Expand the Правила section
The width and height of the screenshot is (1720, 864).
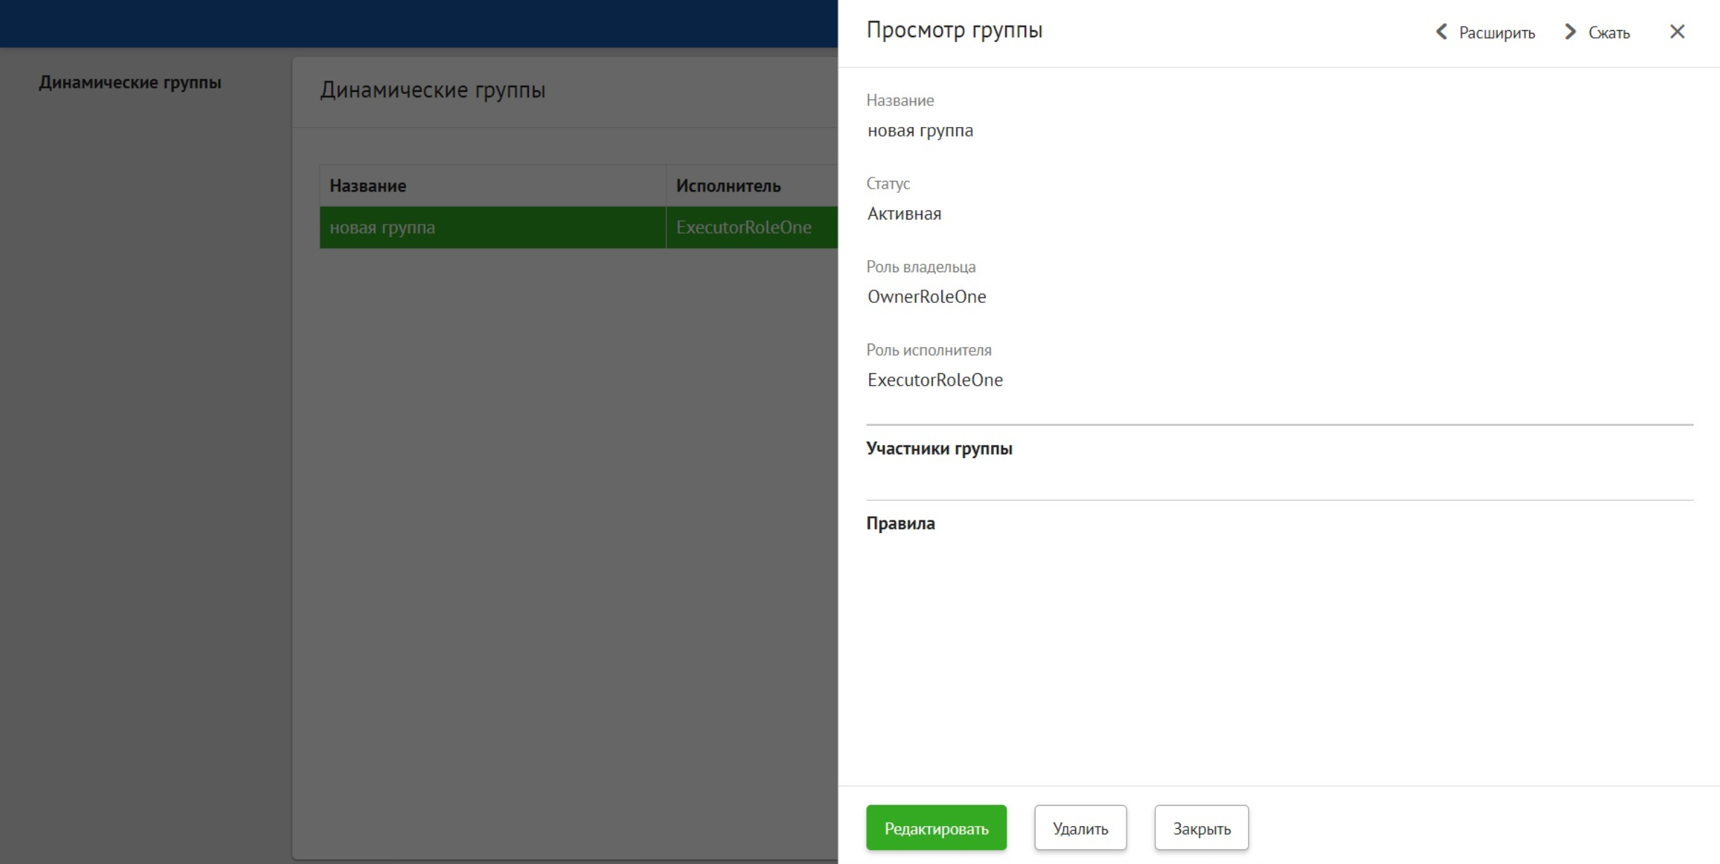coord(901,522)
